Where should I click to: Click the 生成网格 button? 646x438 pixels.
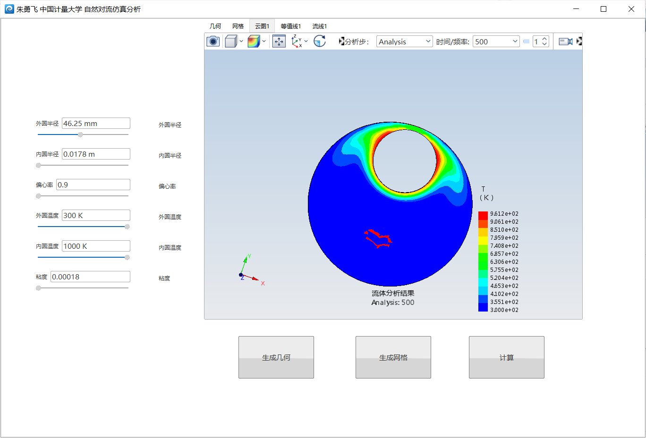(393, 357)
